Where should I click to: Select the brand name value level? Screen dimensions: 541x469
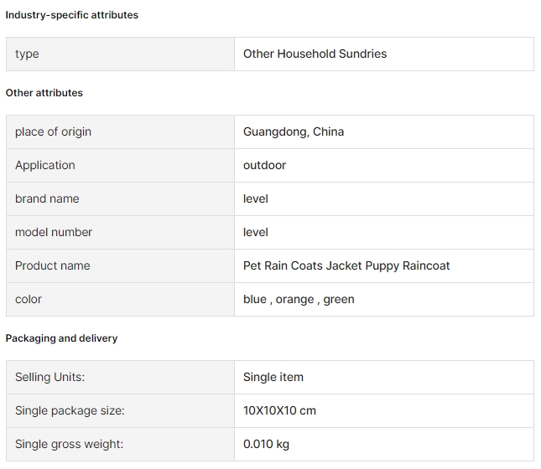click(x=256, y=198)
